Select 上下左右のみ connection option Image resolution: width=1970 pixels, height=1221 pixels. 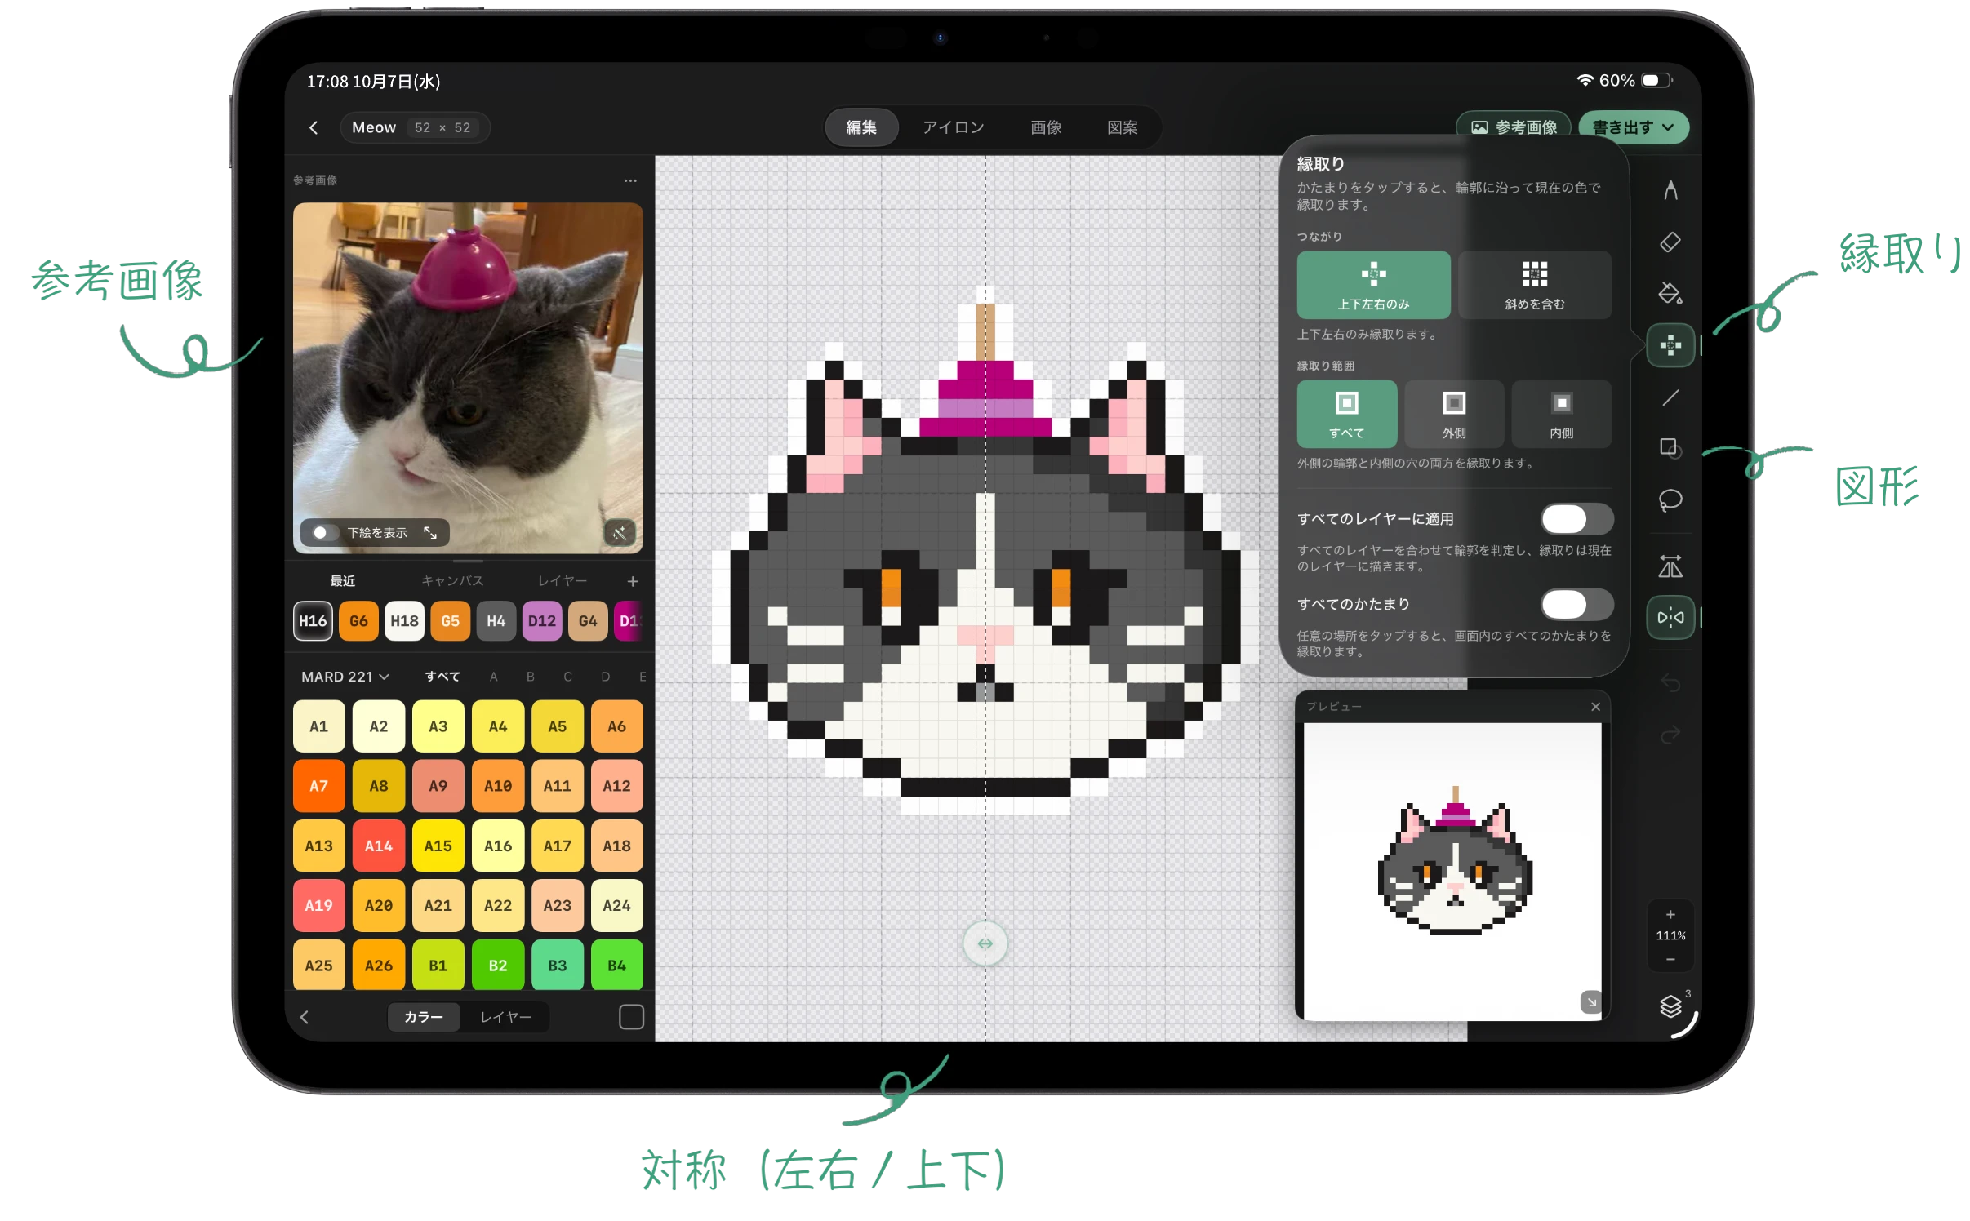coord(1372,285)
